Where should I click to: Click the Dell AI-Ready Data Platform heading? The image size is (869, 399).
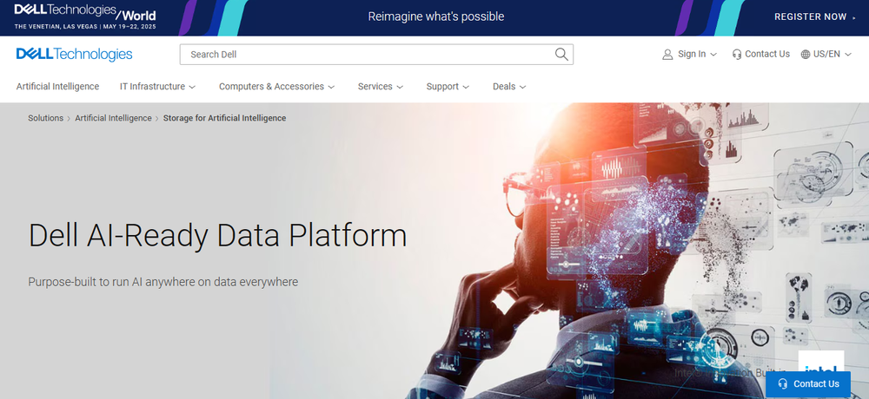click(x=217, y=235)
